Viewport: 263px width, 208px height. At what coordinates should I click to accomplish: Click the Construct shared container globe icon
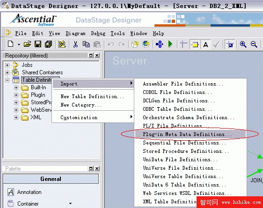click(x=146, y=44)
